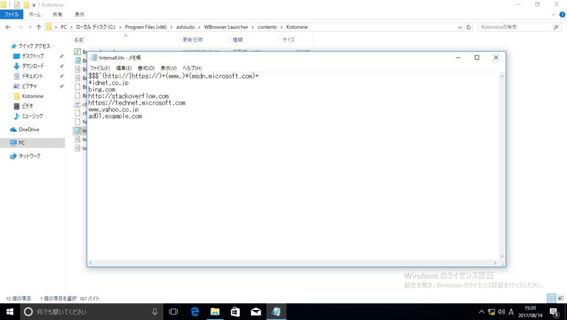This screenshot has height=320, width=567.
Task: Open Action Center notifications icon
Action: tap(554, 312)
